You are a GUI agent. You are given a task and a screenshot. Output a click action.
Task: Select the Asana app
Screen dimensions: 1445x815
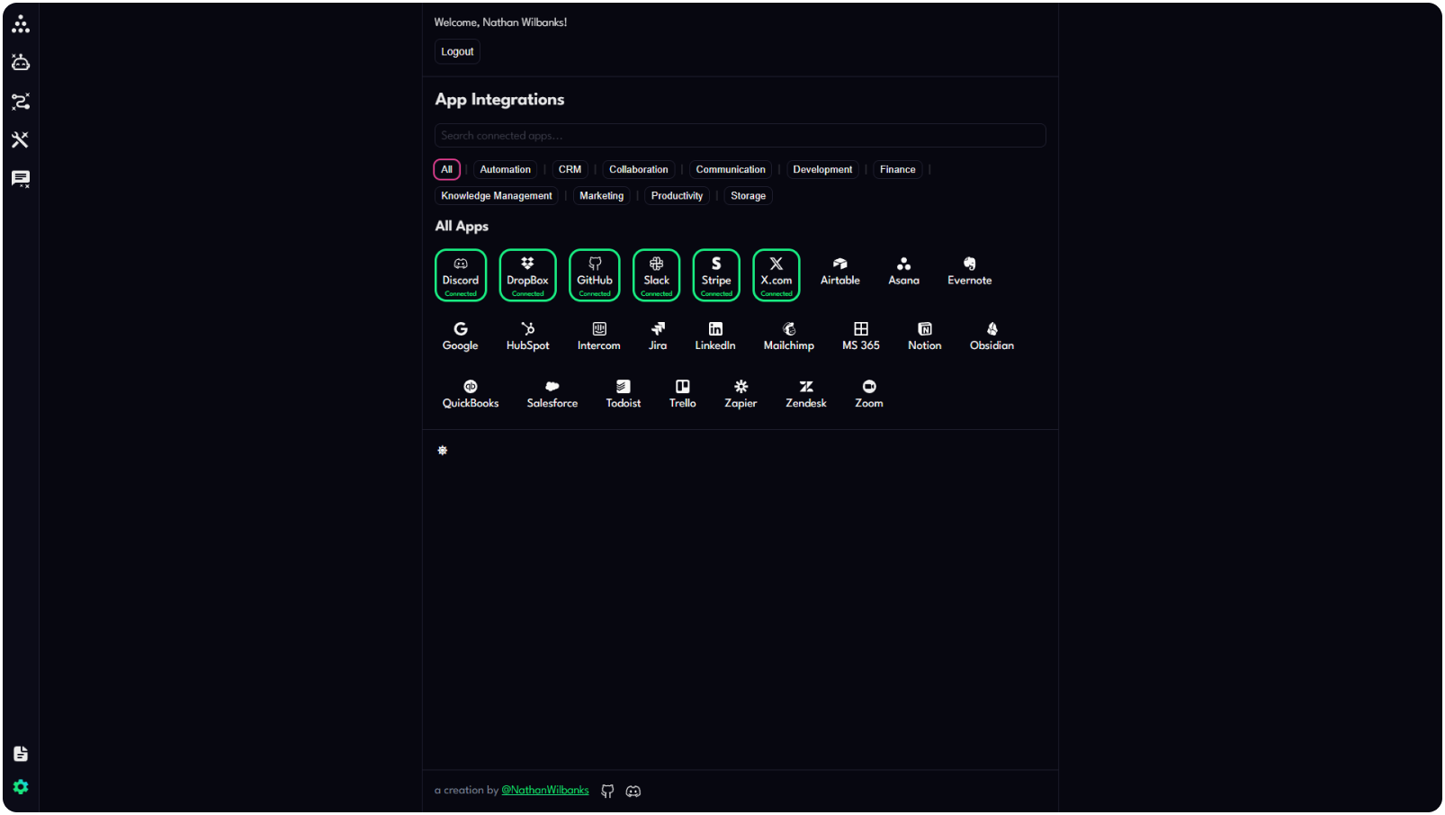(x=904, y=272)
